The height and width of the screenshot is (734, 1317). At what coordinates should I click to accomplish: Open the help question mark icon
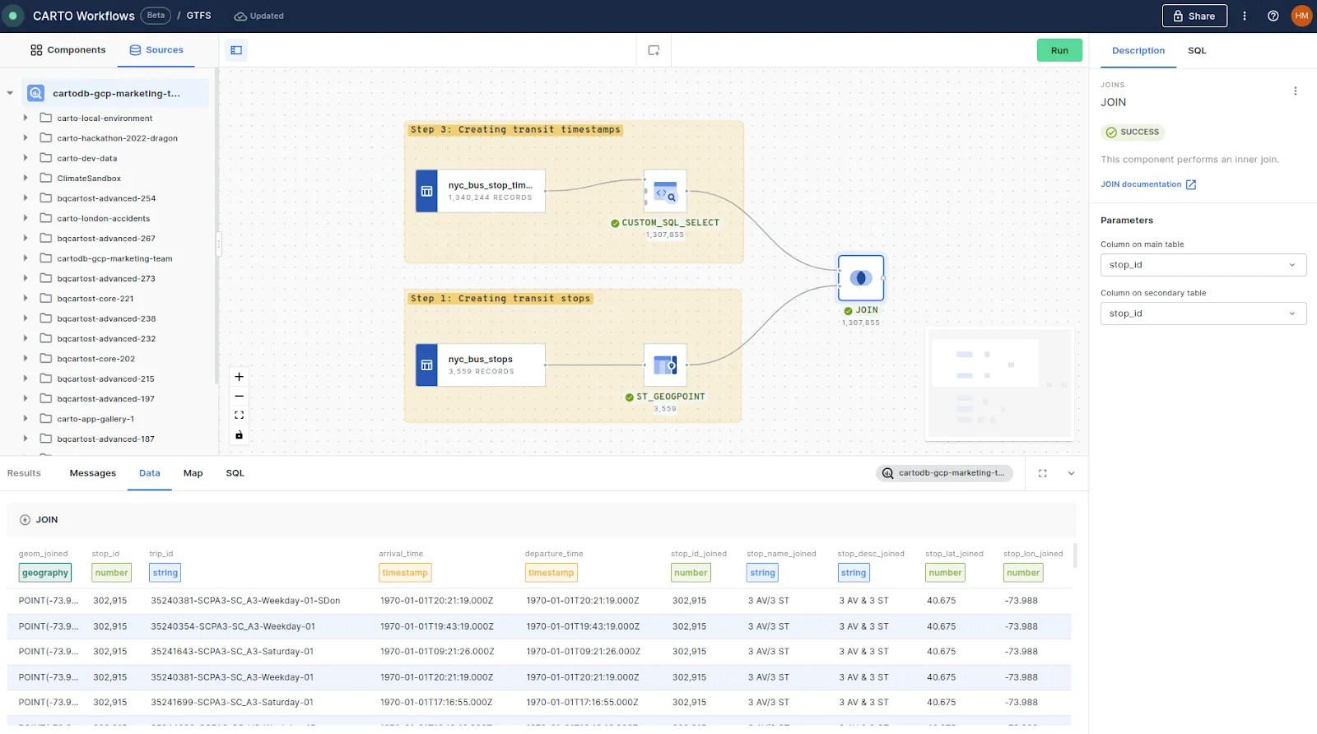point(1273,16)
